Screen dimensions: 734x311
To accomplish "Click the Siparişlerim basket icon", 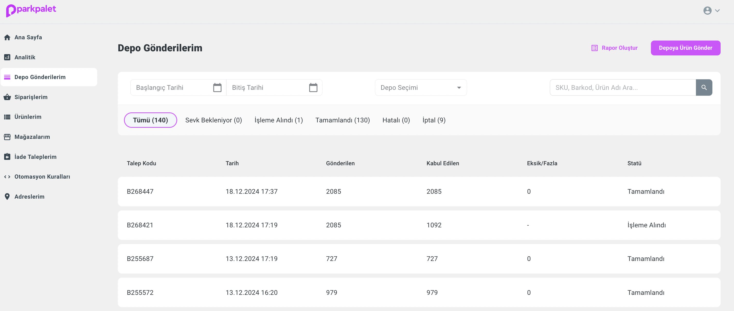I will click(7, 97).
